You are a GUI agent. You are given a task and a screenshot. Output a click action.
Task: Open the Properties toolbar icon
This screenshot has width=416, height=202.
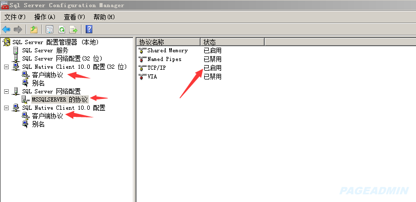(x=50, y=29)
